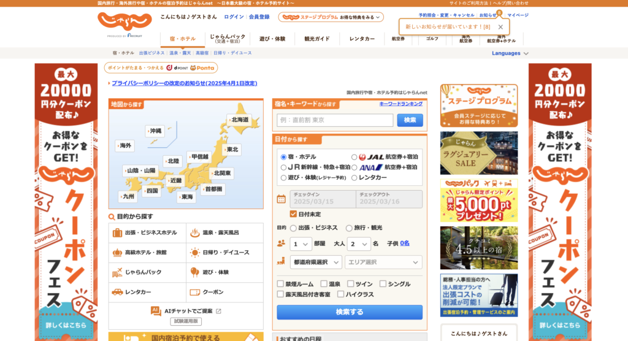The width and height of the screenshot is (628, 341).
Task: Select 出張・ビジネス purpose radio
Action: [293, 228]
